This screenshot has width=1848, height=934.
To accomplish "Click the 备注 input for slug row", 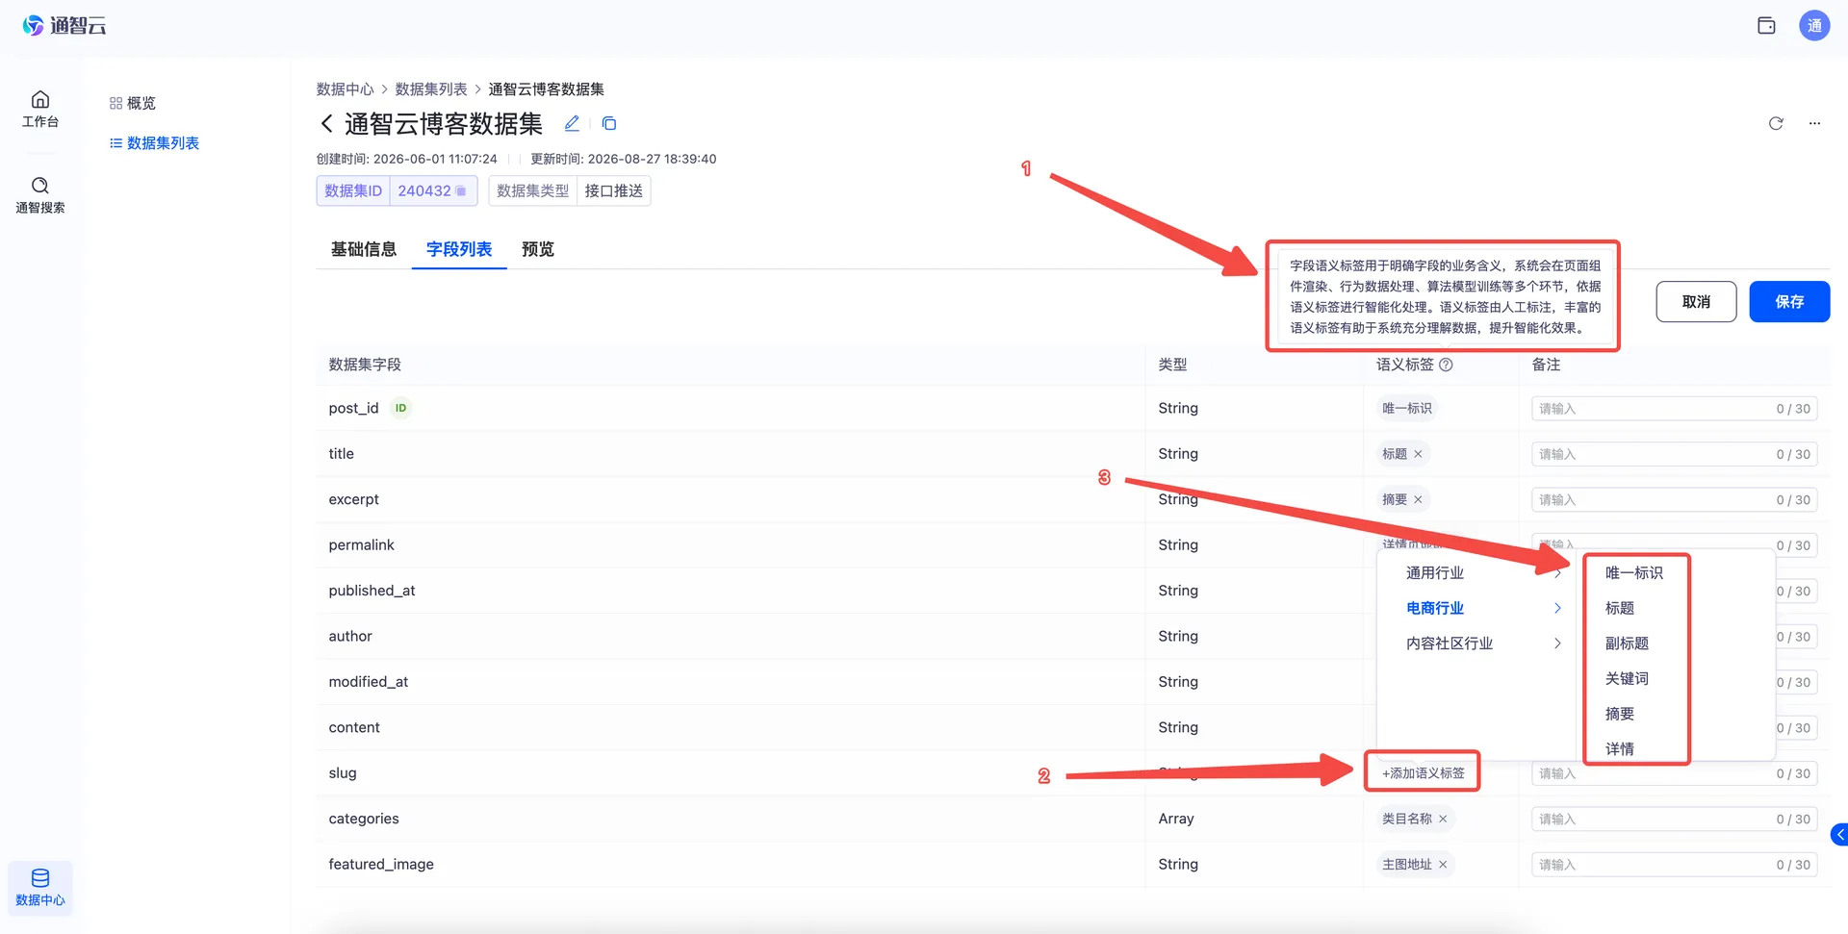I will click(1674, 773).
